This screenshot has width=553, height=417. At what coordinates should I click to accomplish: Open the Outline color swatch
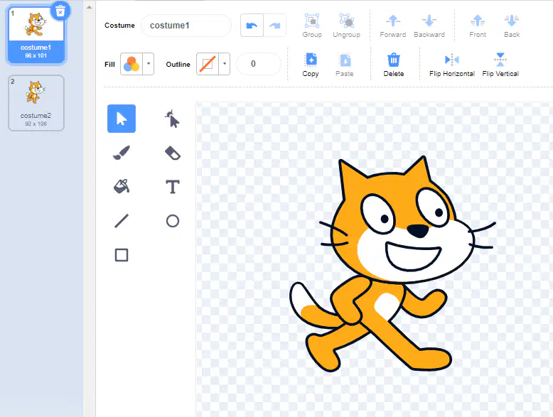click(x=208, y=64)
